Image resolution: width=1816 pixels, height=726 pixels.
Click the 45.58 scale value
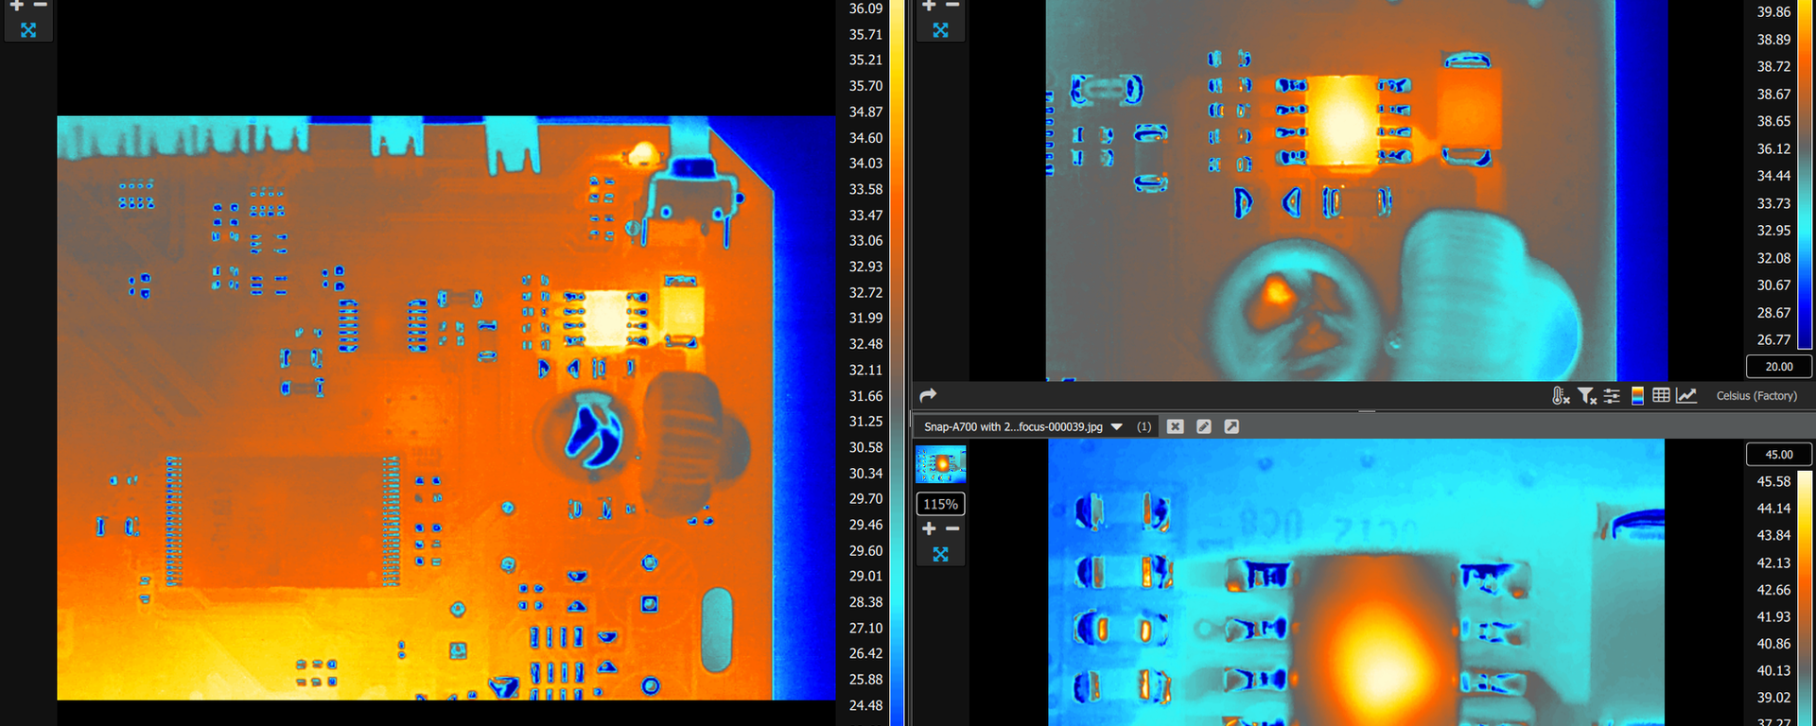(x=1773, y=481)
